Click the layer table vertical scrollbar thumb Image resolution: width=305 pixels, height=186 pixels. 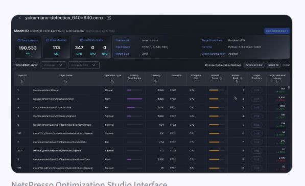click(x=289, y=87)
